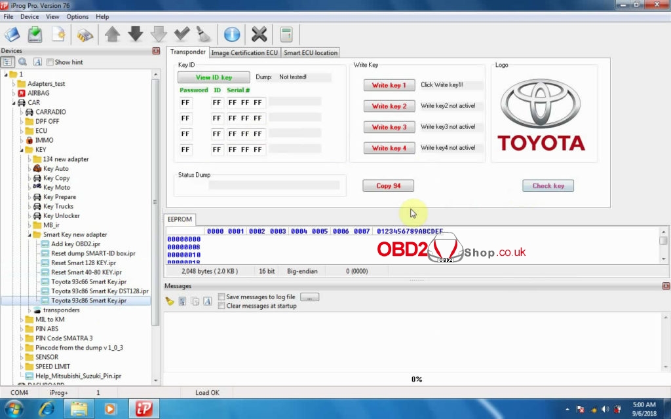Click the erase broom toolbar icon

point(204,34)
